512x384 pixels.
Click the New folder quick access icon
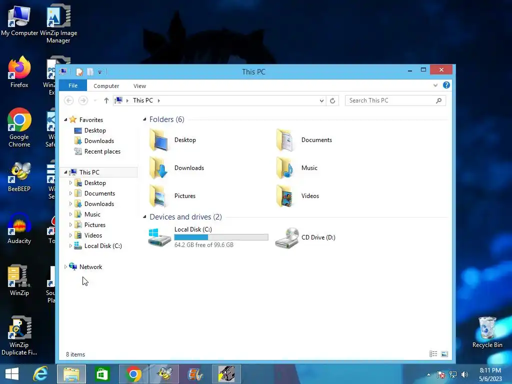coord(90,71)
